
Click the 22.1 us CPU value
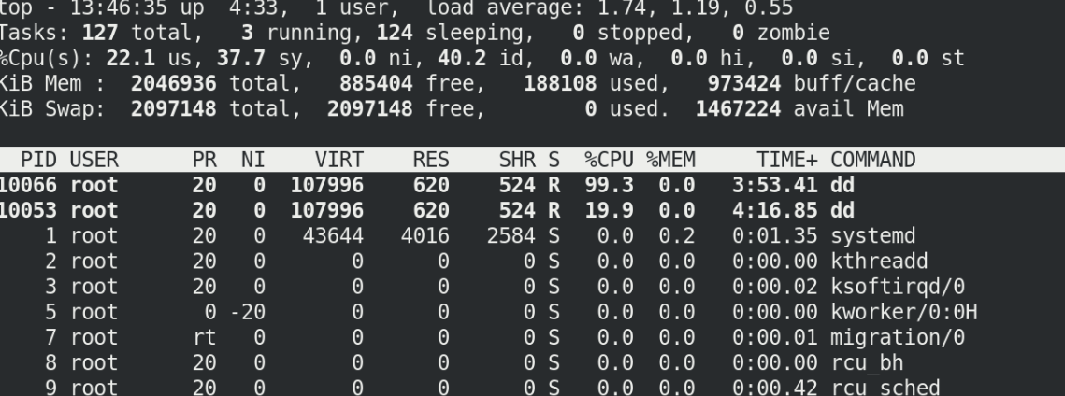click(x=130, y=58)
